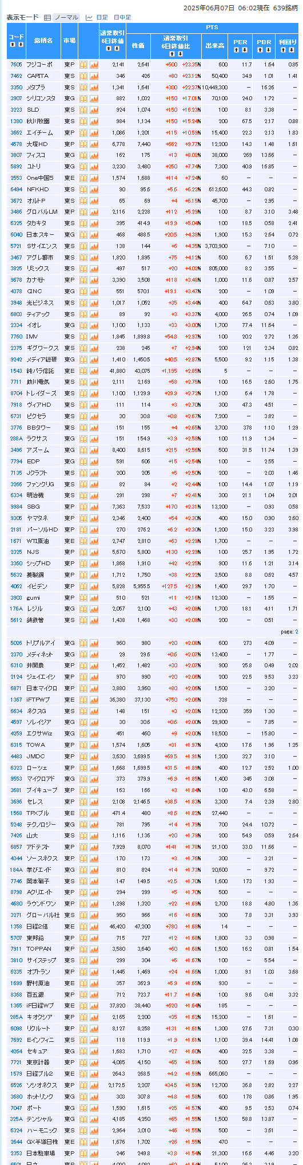Sort 6日終値比 column descending
Viewport: 303px width, 1165px height.
180,54
